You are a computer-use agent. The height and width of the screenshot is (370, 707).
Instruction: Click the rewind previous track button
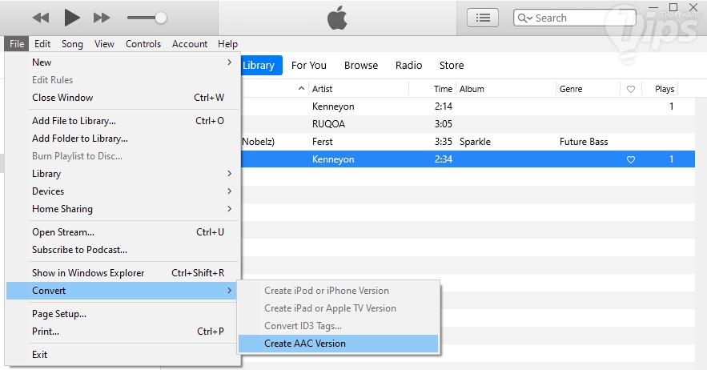pos(41,18)
